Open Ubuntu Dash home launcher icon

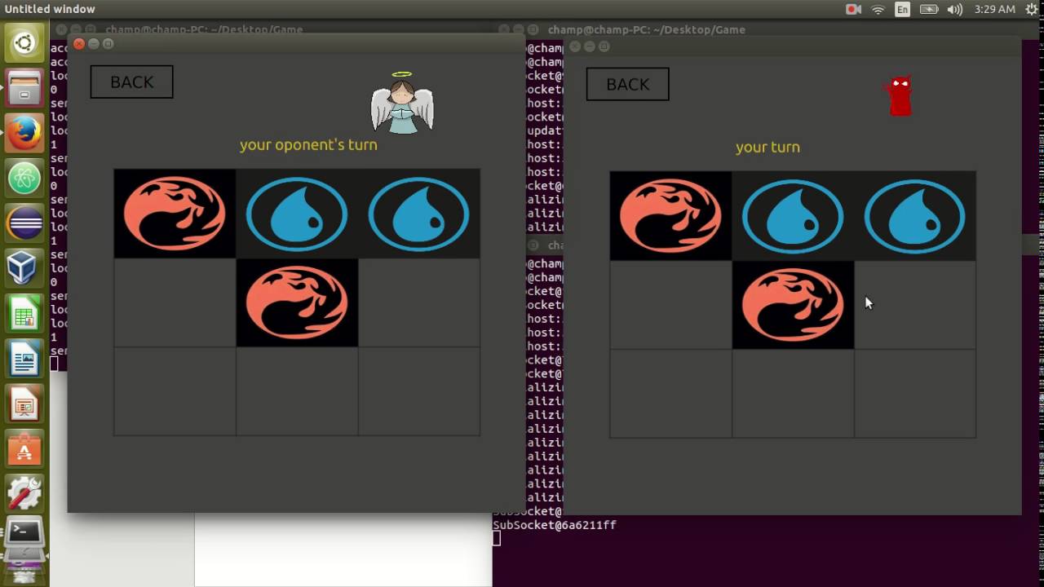pyautogui.click(x=24, y=42)
